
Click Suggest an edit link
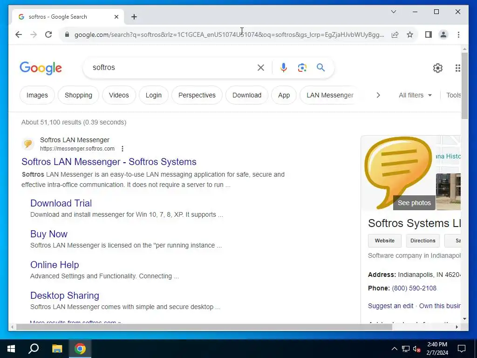391,306
